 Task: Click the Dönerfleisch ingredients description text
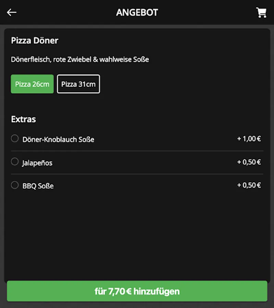80,60
